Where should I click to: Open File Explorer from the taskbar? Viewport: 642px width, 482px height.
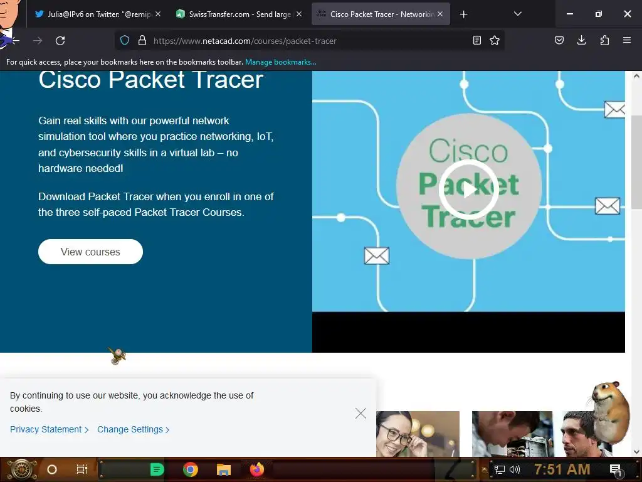tap(224, 469)
